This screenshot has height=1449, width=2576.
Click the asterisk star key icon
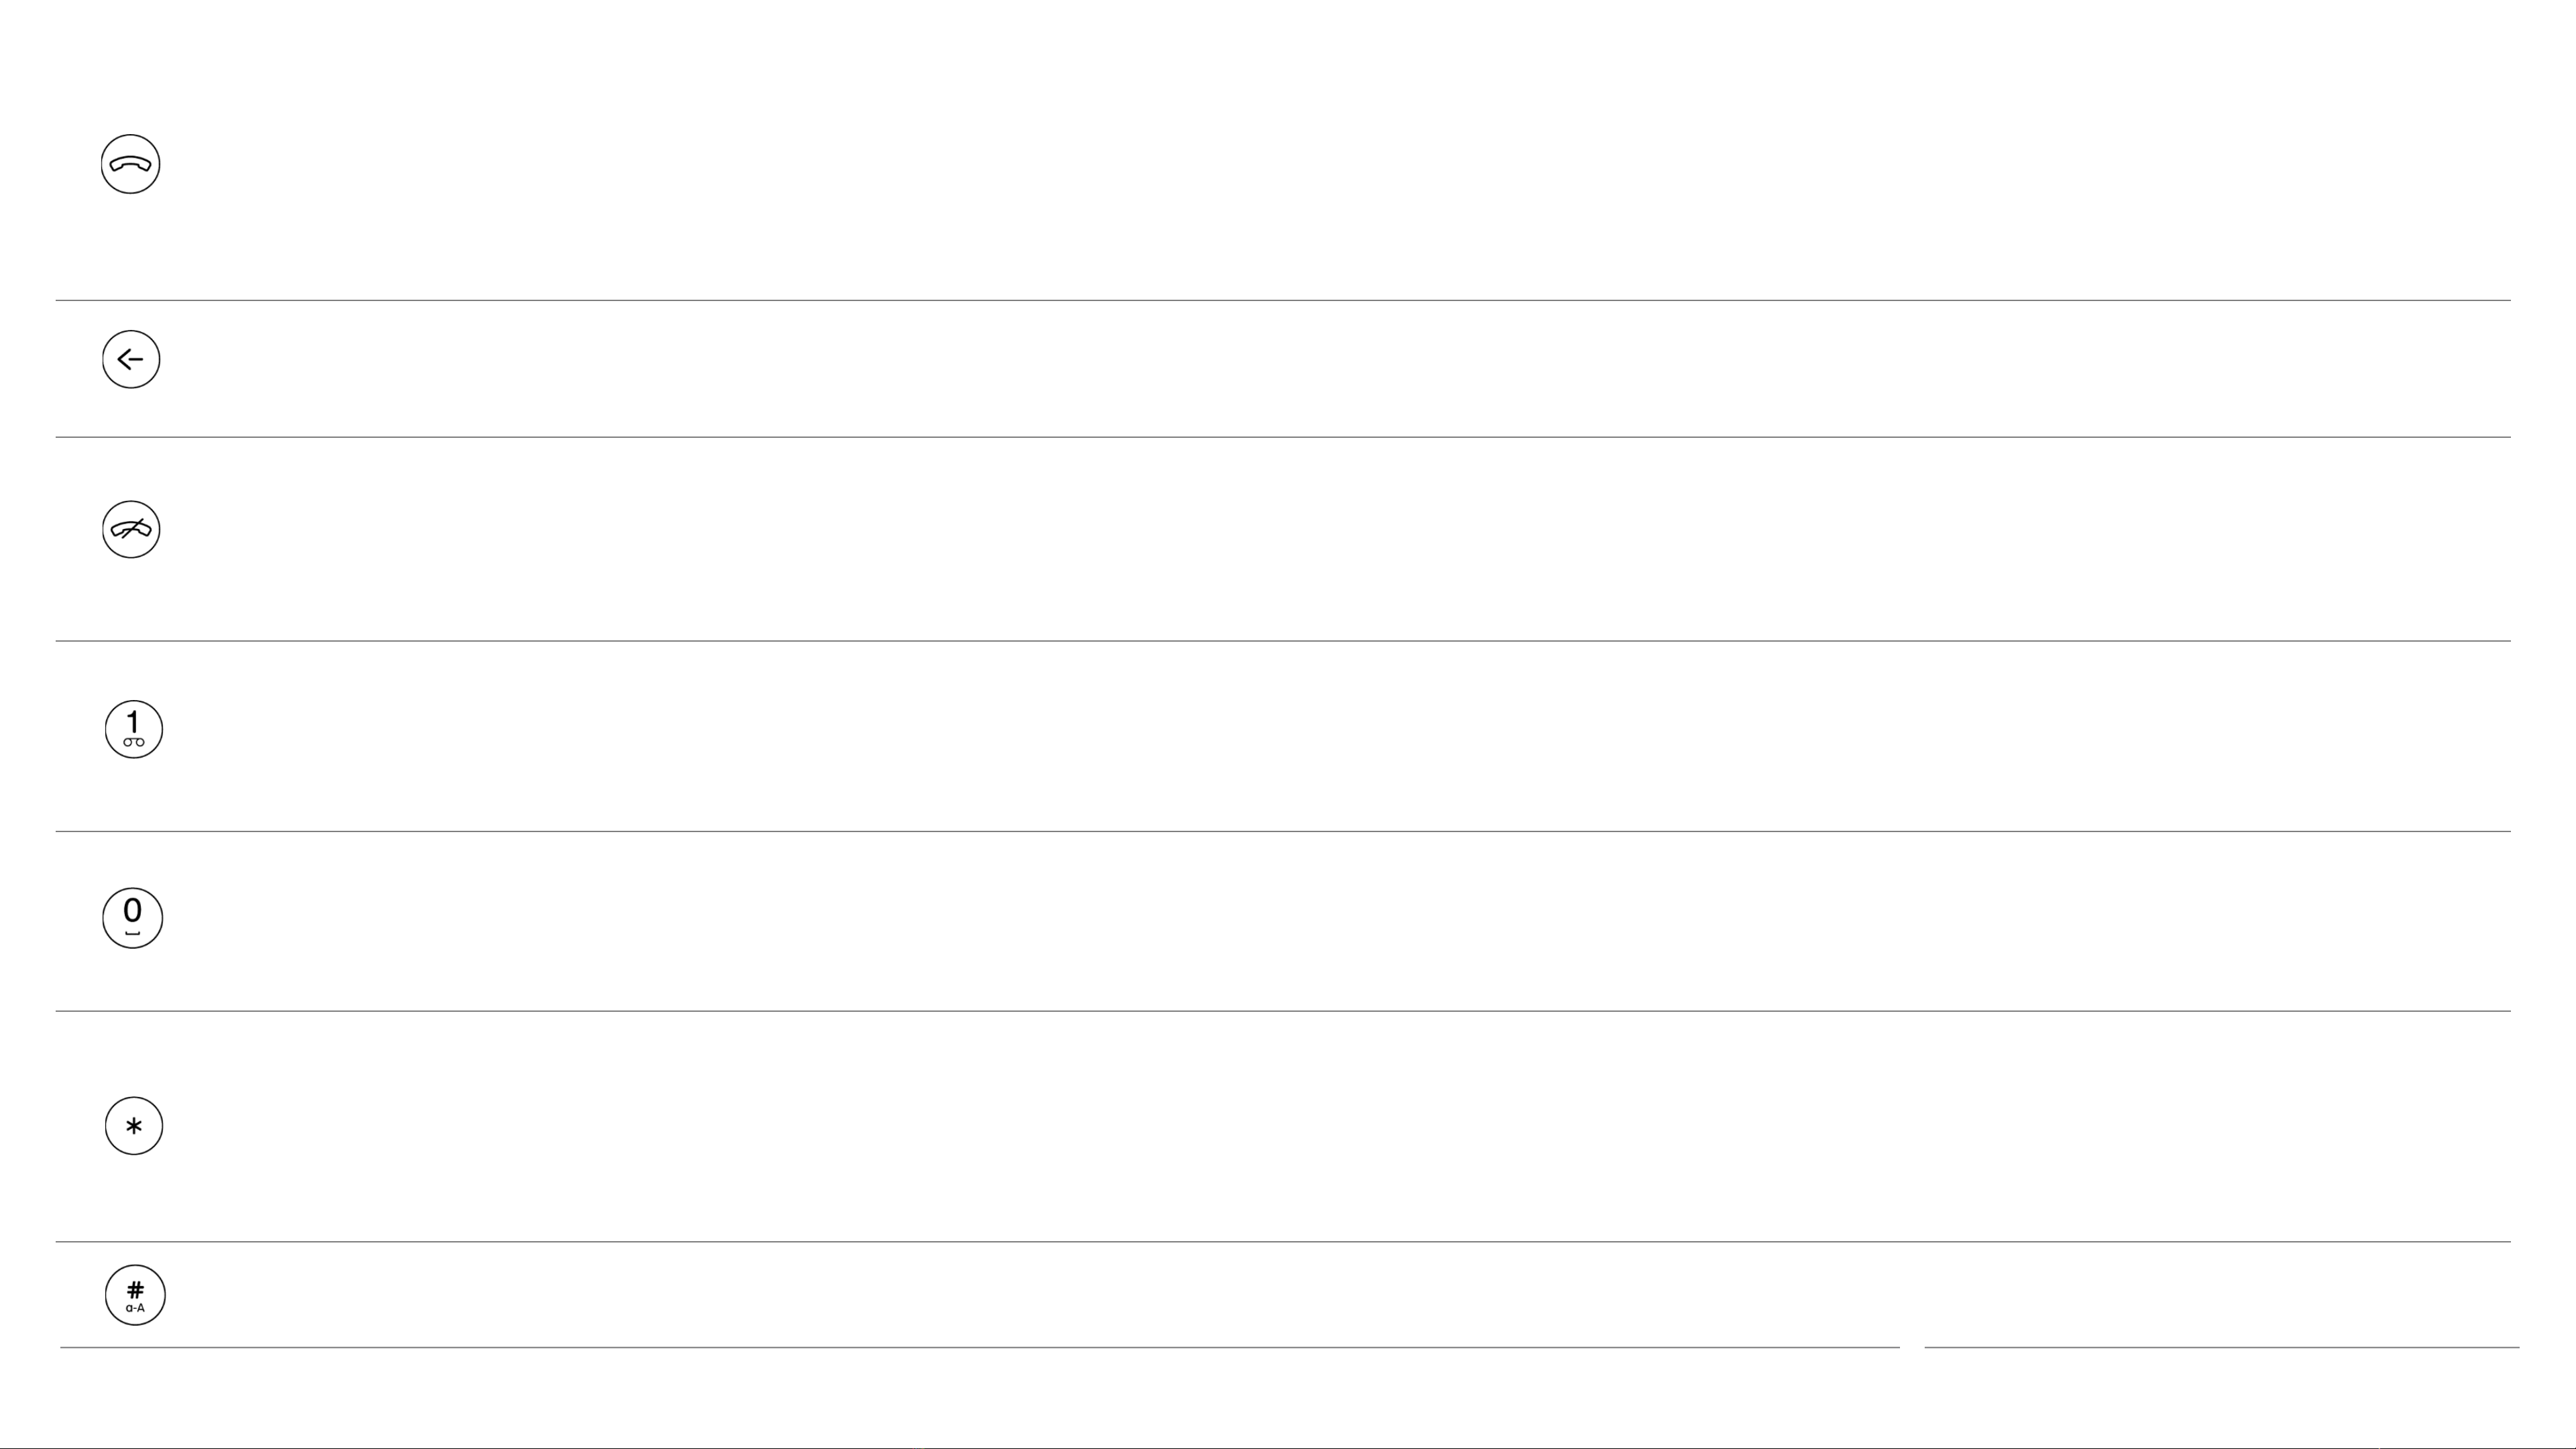pos(134,1126)
